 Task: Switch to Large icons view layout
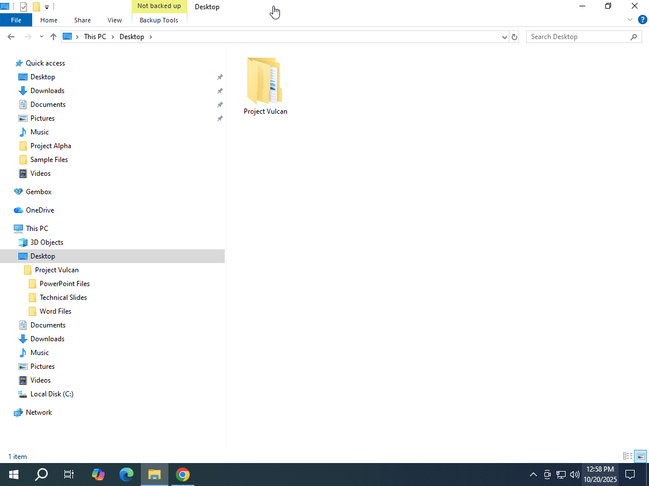(x=640, y=456)
